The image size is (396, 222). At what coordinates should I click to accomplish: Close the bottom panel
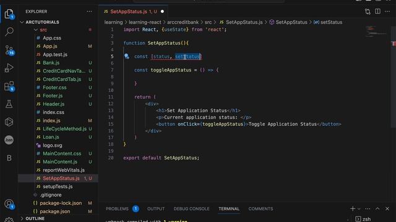[x=387, y=208]
